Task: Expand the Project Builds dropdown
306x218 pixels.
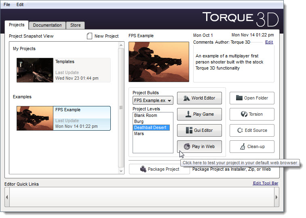Action: (153, 100)
